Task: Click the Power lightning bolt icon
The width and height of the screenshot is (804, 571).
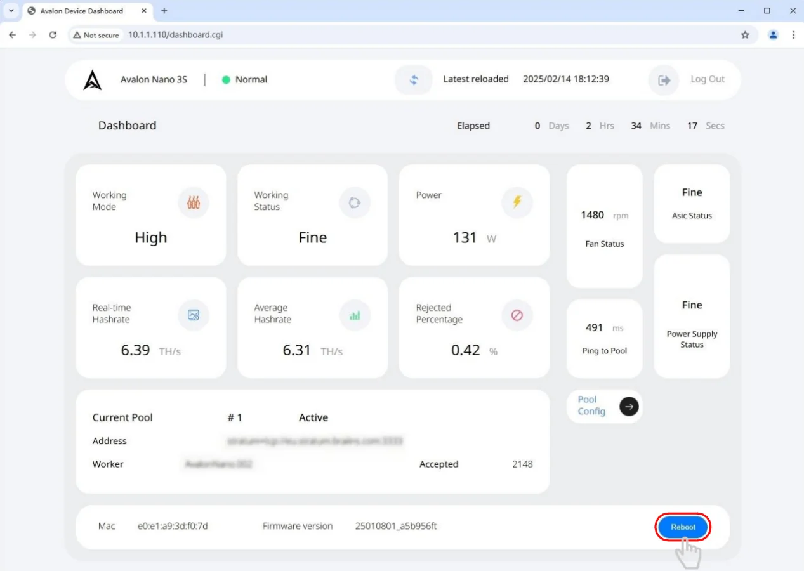Action: pyautogui.click(x=517, y=202)
